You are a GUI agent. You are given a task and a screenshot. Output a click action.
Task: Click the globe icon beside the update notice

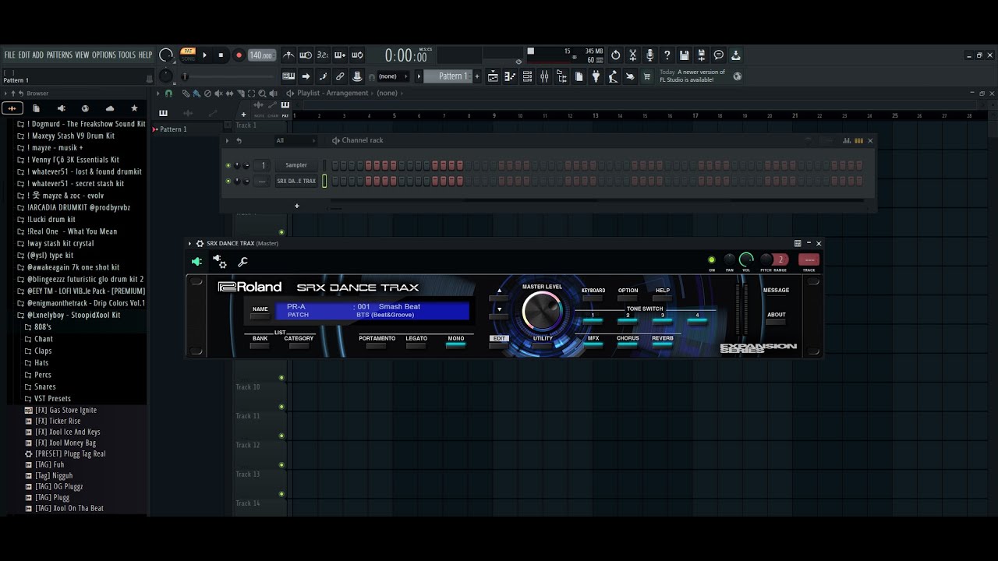(737, 76)
